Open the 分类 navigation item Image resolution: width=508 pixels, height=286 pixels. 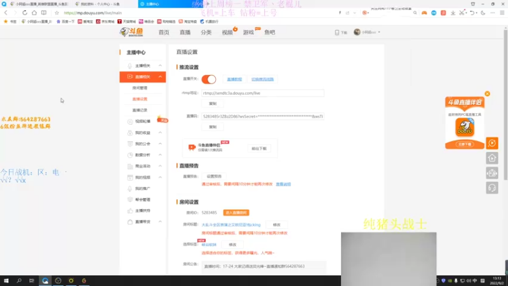tap(206, 32)
